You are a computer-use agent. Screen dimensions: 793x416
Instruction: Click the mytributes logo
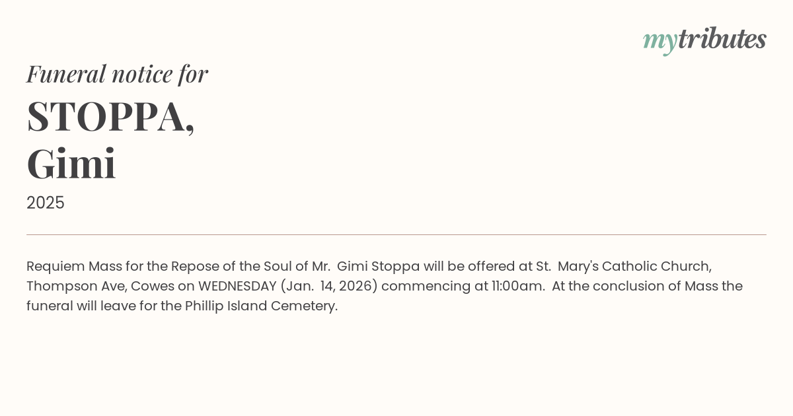point(704,40)
